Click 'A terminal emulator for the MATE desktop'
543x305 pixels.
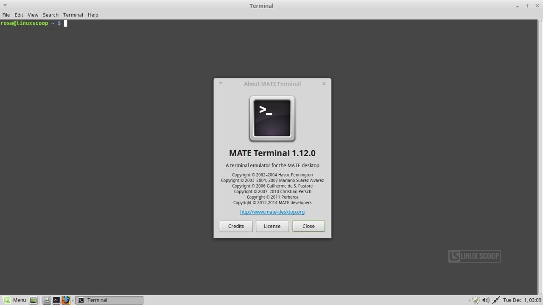(x=272, y=165)
